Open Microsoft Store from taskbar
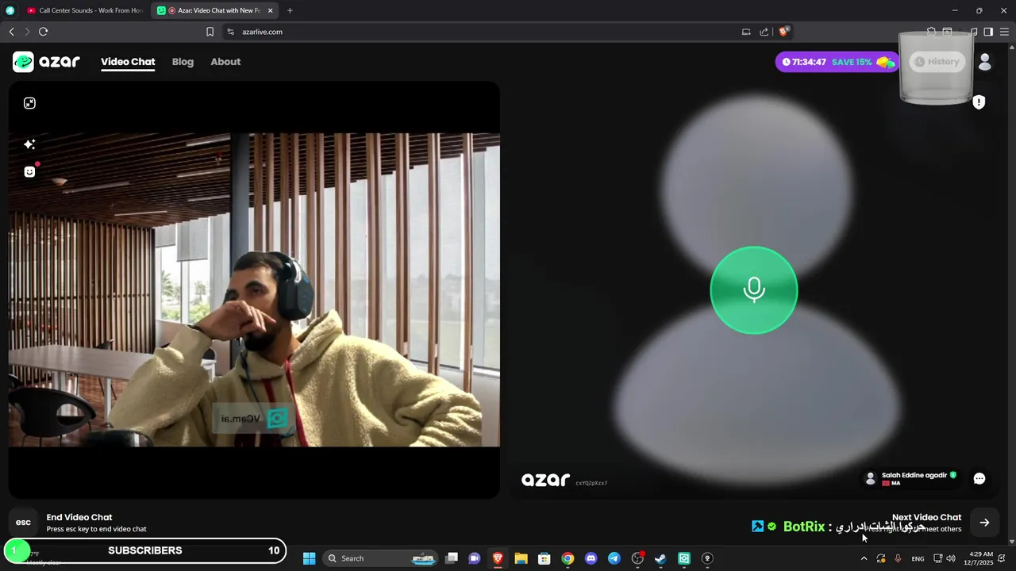 (x=545, y=558)
